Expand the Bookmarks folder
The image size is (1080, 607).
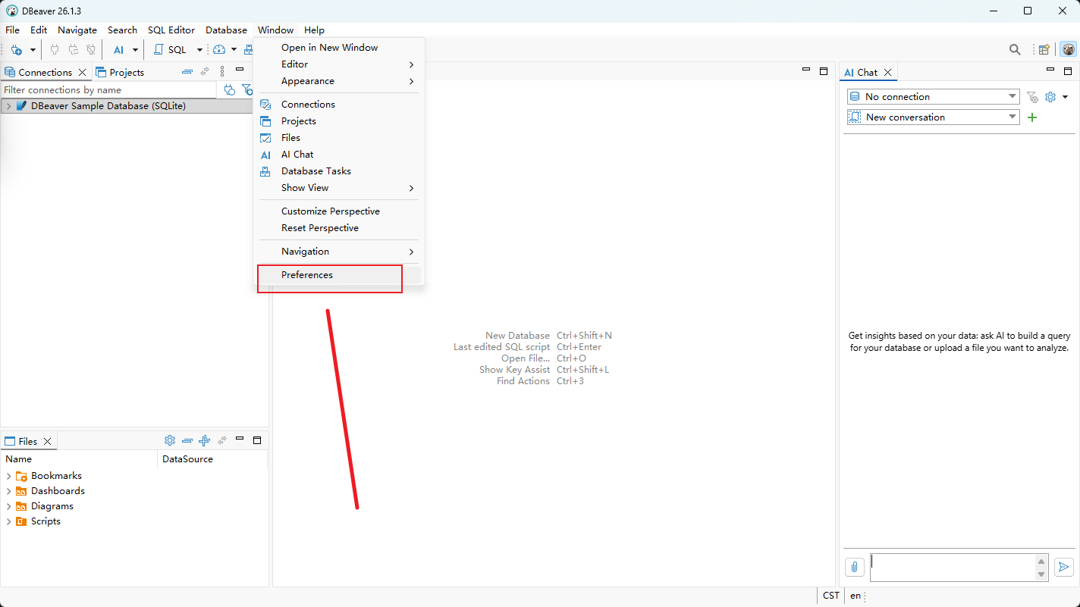(8, 476)
